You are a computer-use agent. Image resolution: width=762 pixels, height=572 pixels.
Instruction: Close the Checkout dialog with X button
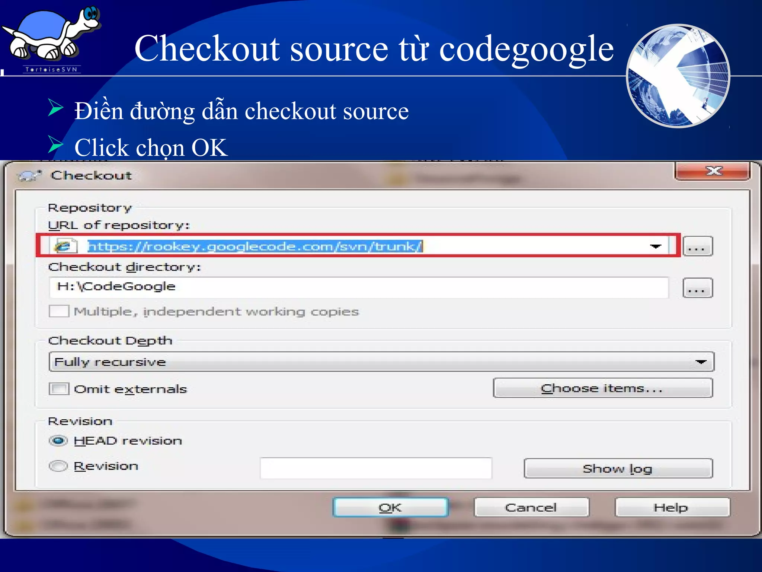click(713, 171)
